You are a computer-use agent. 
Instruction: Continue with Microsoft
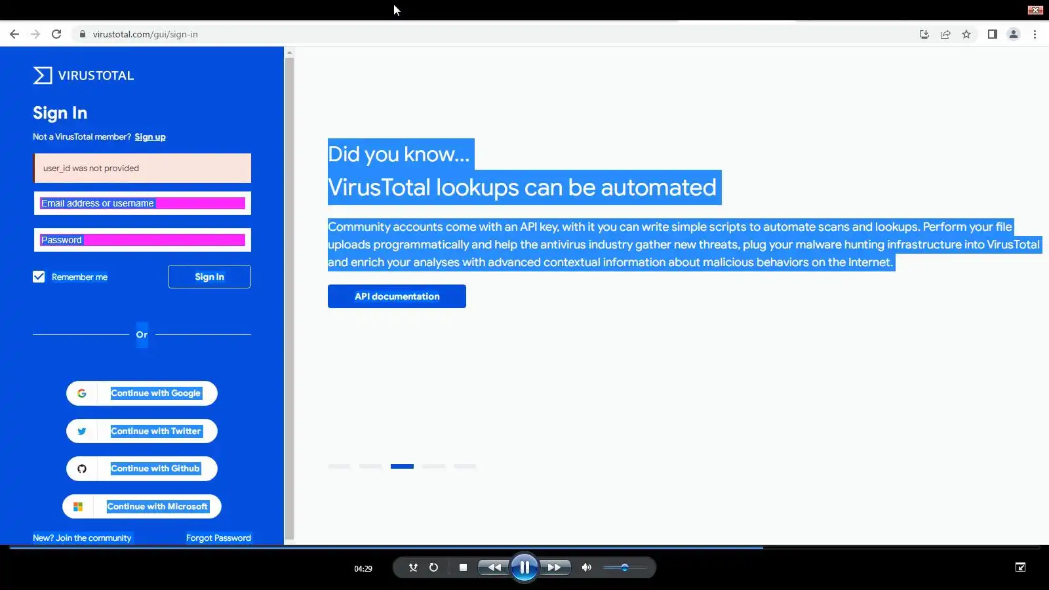[x=142, y=507]
